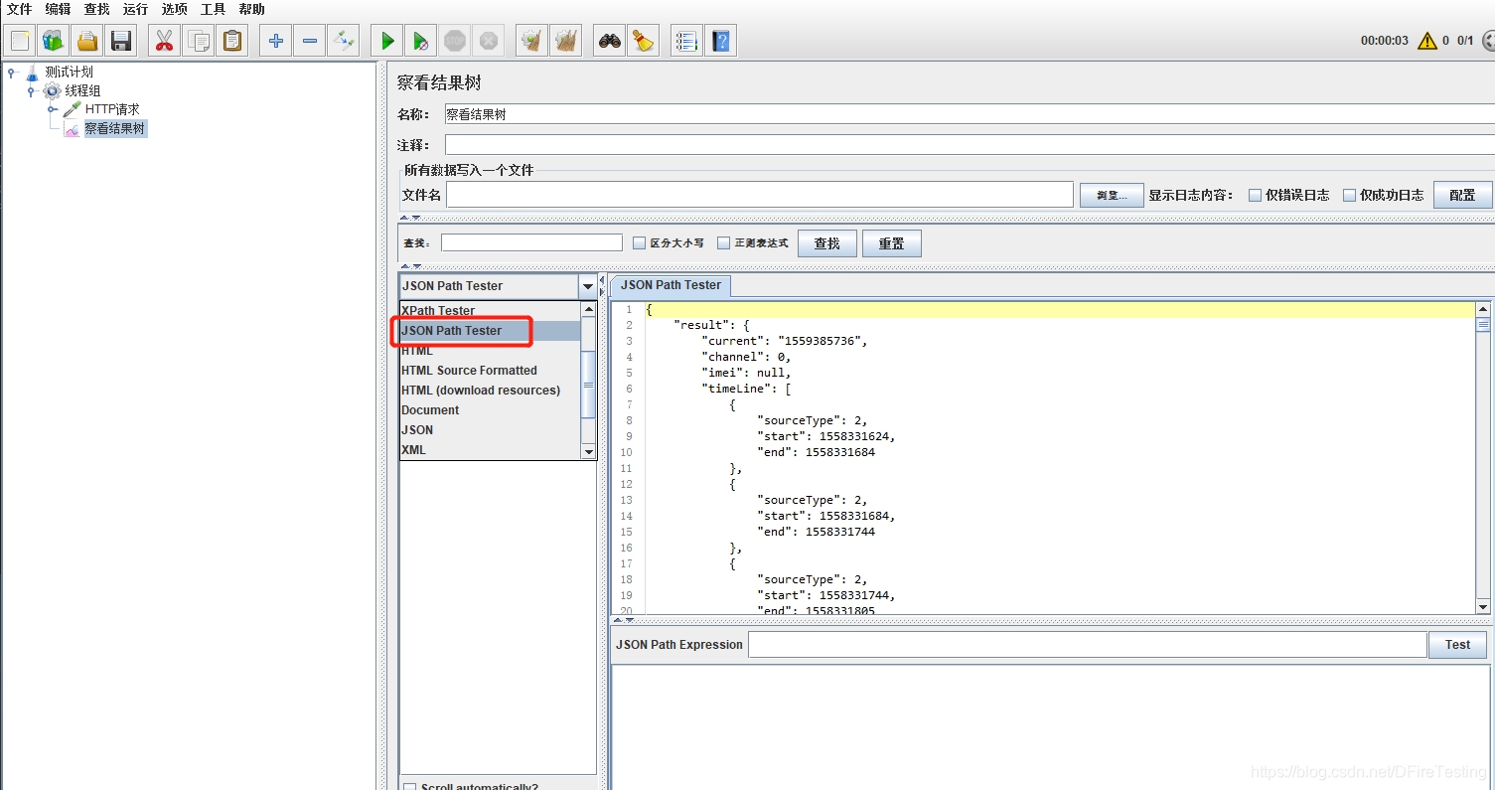1495x790 pixels.
Task: Click the Collapse all minus icon
Action: click(x=310, y=41)
